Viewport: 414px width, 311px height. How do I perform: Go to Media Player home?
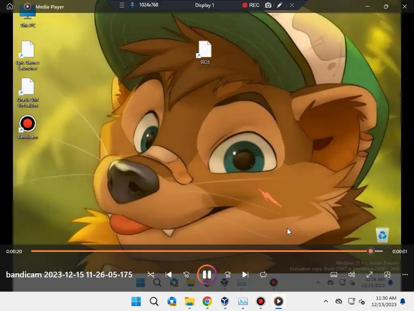(10, 6)
